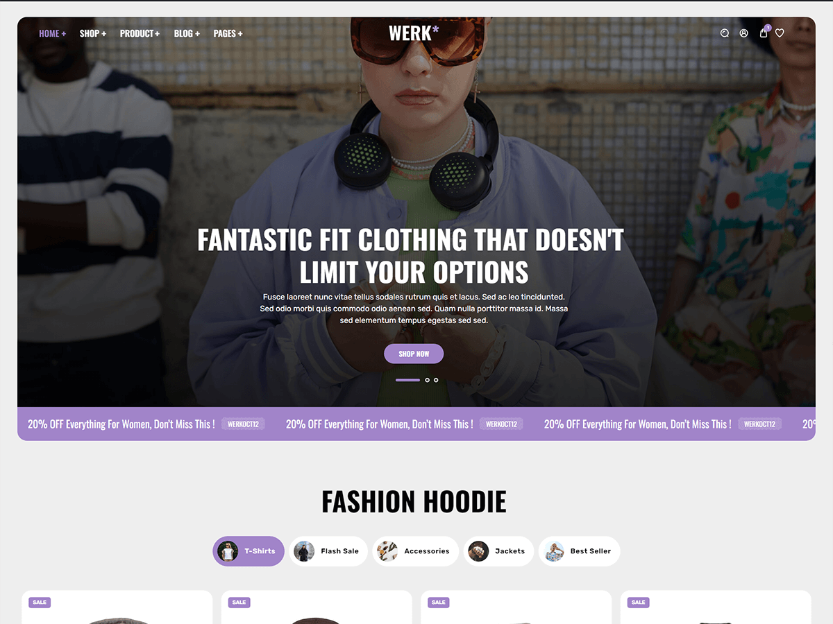833x624 pixels.
Task: Expand the Home menu
Action: coord(53,33)
